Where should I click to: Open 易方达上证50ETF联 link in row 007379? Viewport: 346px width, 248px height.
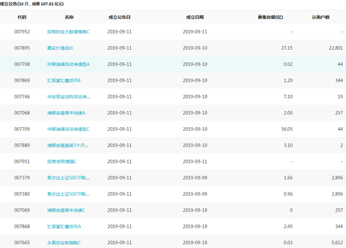(x=68, y=178)
